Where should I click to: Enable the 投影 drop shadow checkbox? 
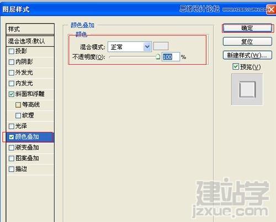[12, 51]
